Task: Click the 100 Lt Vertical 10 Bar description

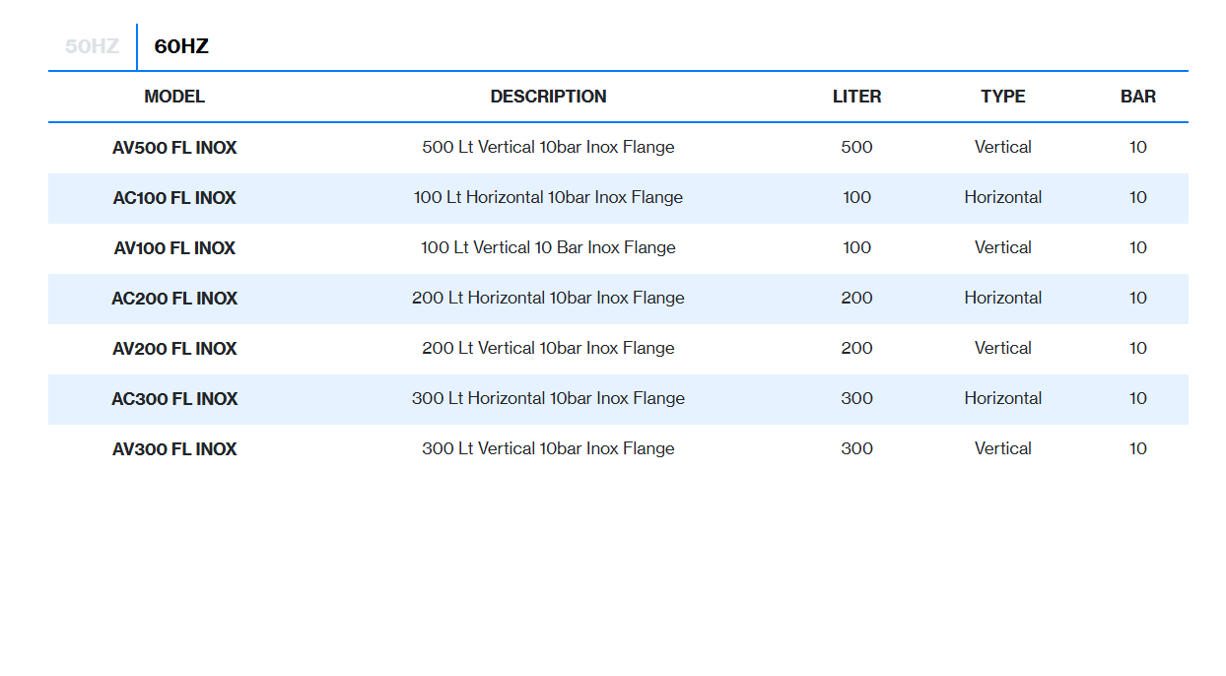Action: point(548,247)
